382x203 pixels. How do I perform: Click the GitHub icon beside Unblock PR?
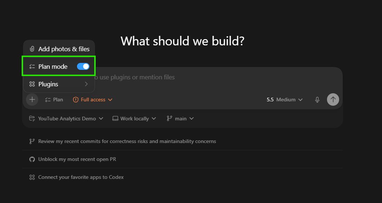point(32,159)
